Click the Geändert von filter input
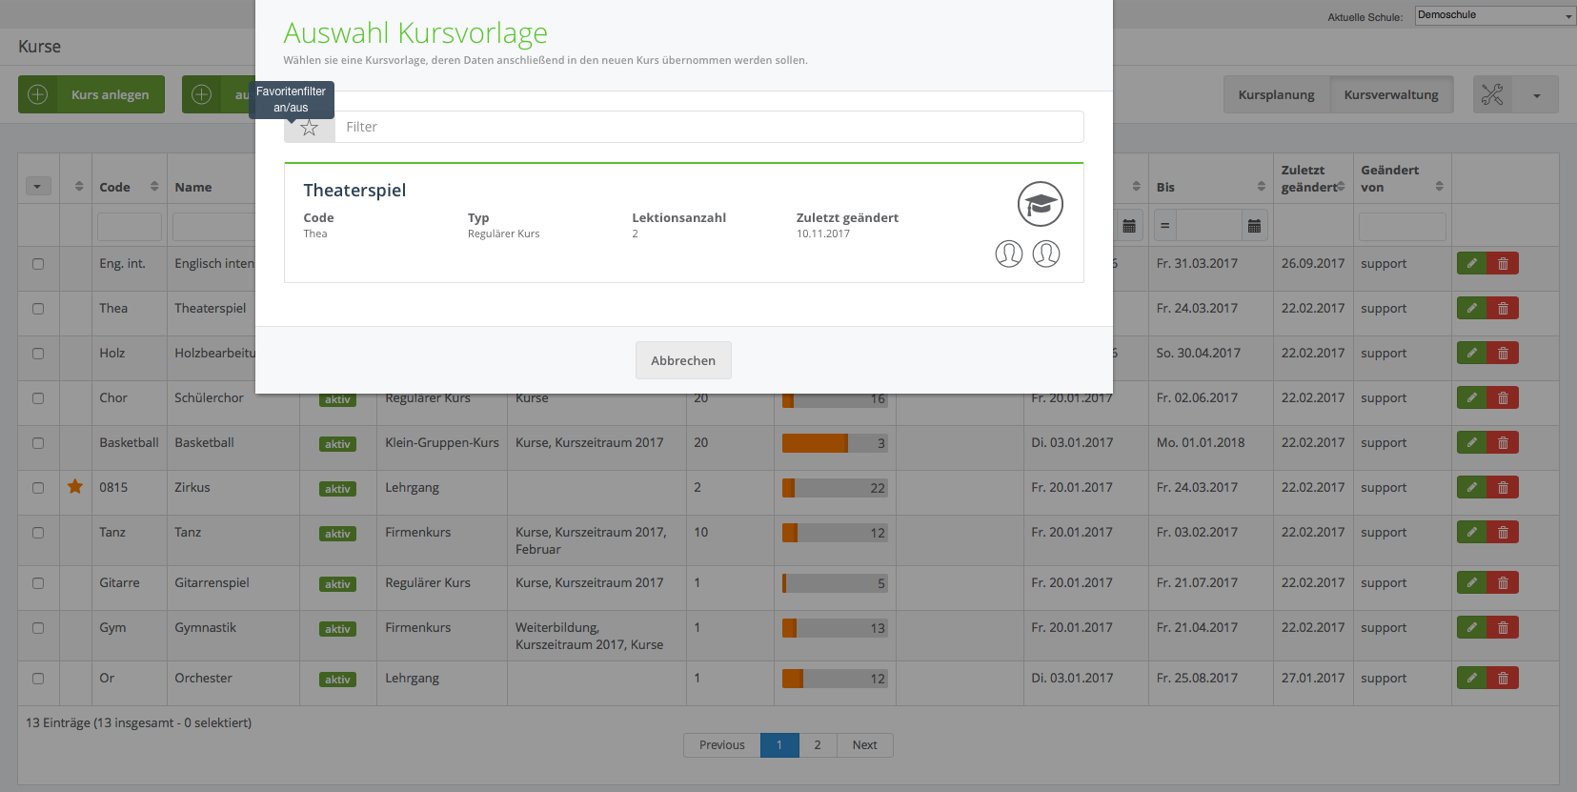This screenshot has height=792, width=1577. pos(1403,227)
